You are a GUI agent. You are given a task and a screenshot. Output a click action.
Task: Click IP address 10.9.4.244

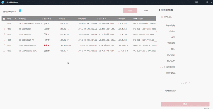[x=64, y=29]
